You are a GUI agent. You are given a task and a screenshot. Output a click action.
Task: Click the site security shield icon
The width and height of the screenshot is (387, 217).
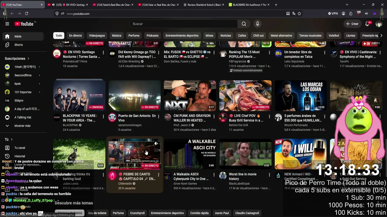coord(57,14)
